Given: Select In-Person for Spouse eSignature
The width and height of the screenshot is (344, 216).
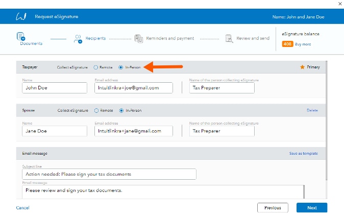Looking at the screenshot, I should (x=121, y=110).
